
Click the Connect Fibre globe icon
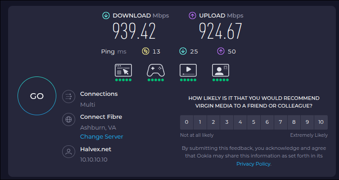click(68, 120)
